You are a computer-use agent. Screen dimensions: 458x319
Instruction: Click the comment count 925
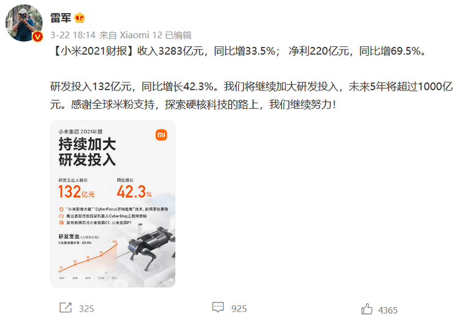click(239, 309)
